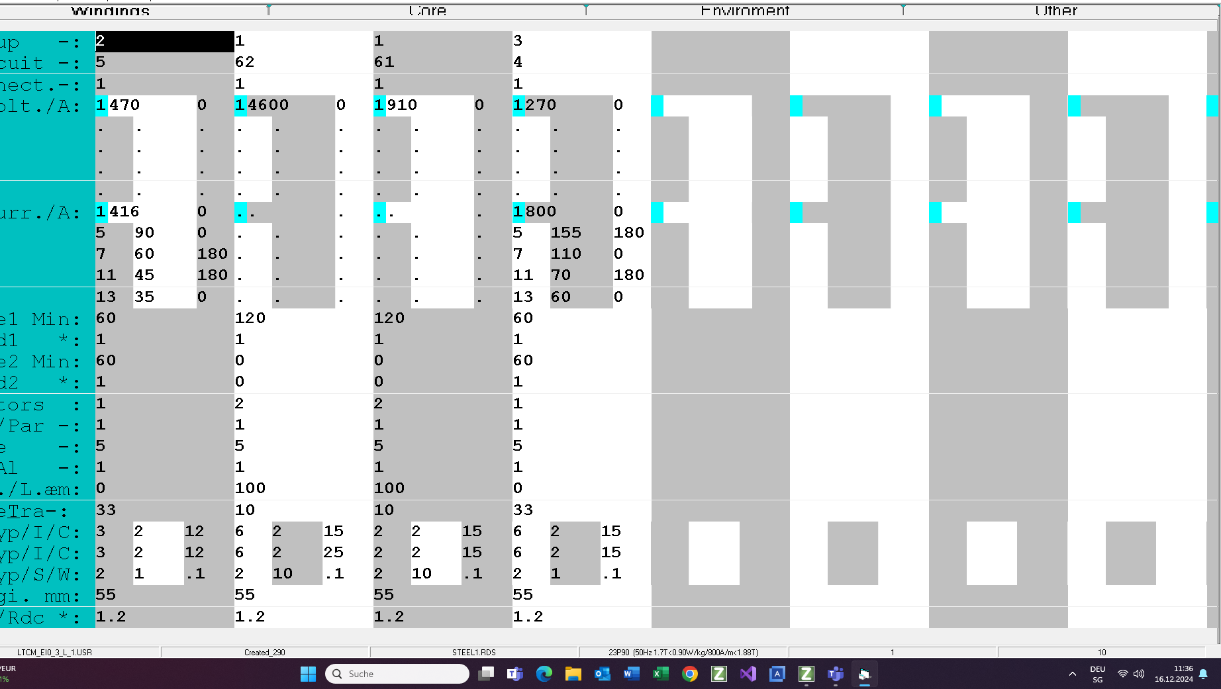The height and width of the screenshot is (689, 1221).
Task: Click the cyan cell beside 910
Action: tap(380, 105)
